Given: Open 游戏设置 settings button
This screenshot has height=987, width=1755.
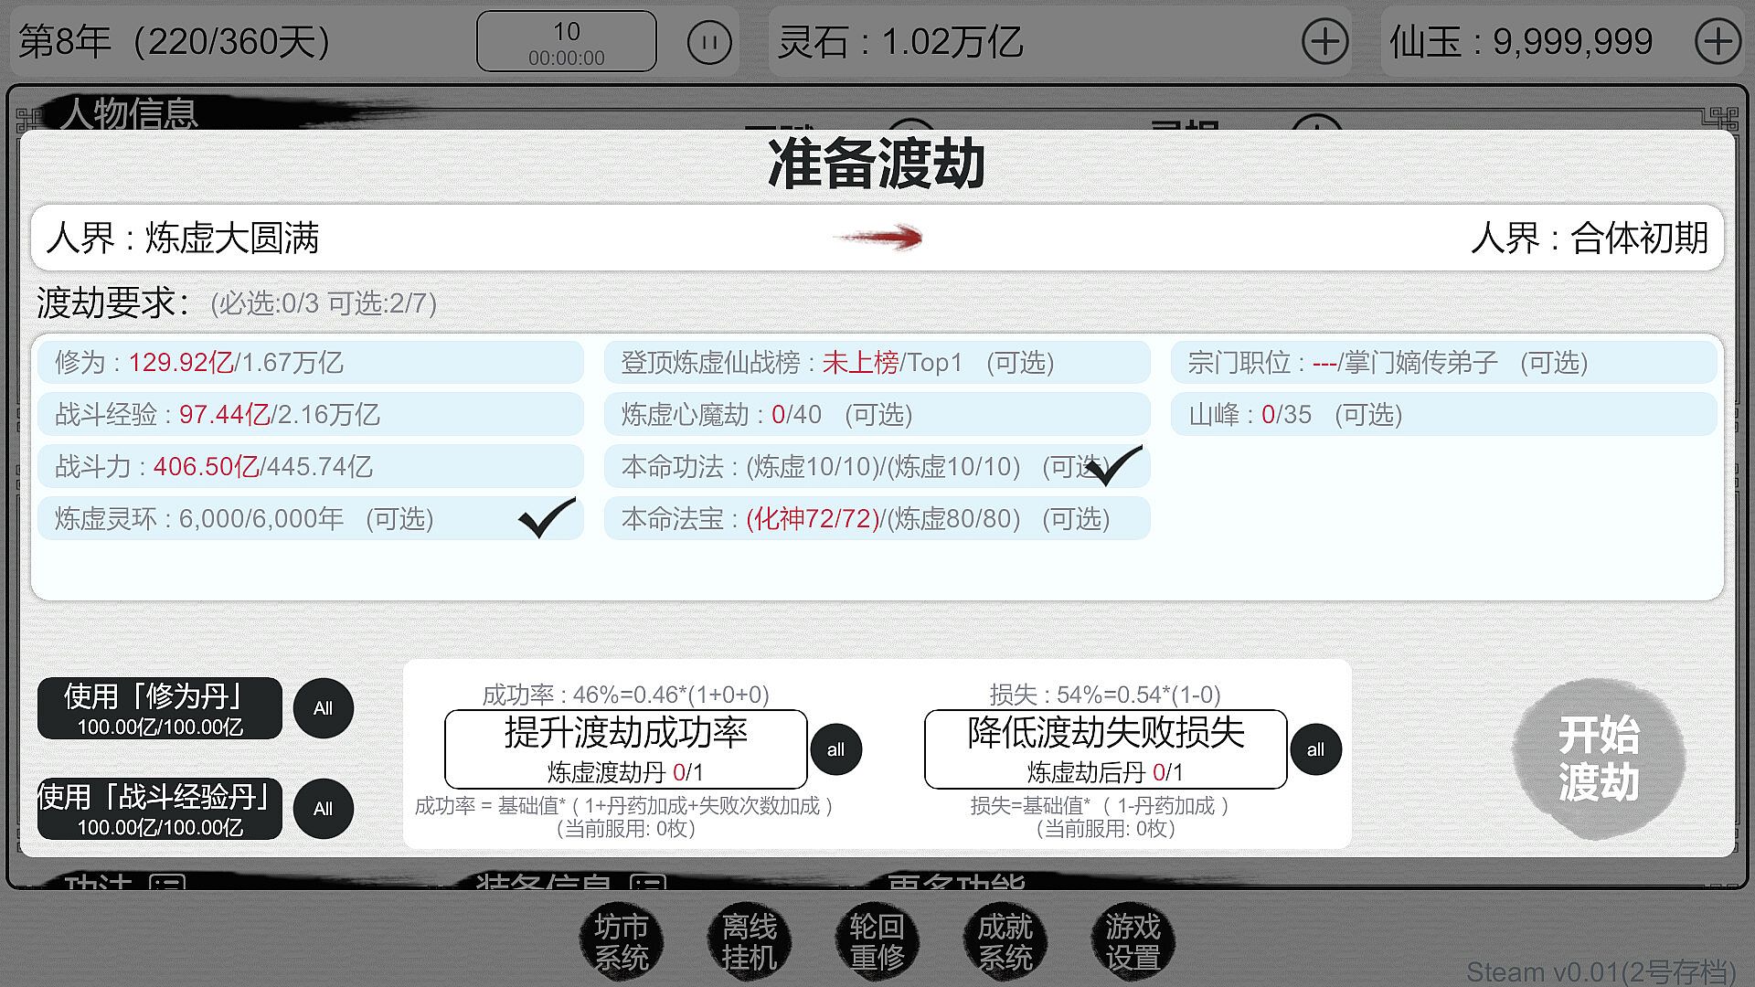Looking at the screenshot, I should coord(1133,941).
